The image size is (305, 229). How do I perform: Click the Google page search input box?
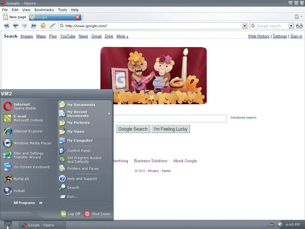pos(170,118)
